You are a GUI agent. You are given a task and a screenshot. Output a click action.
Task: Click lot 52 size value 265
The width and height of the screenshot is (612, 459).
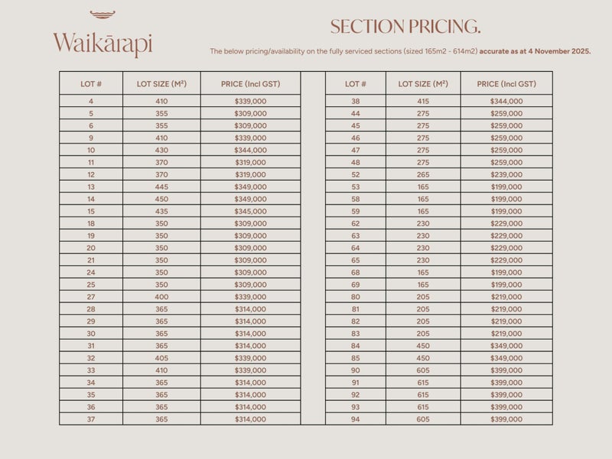(x=422, y=174)
